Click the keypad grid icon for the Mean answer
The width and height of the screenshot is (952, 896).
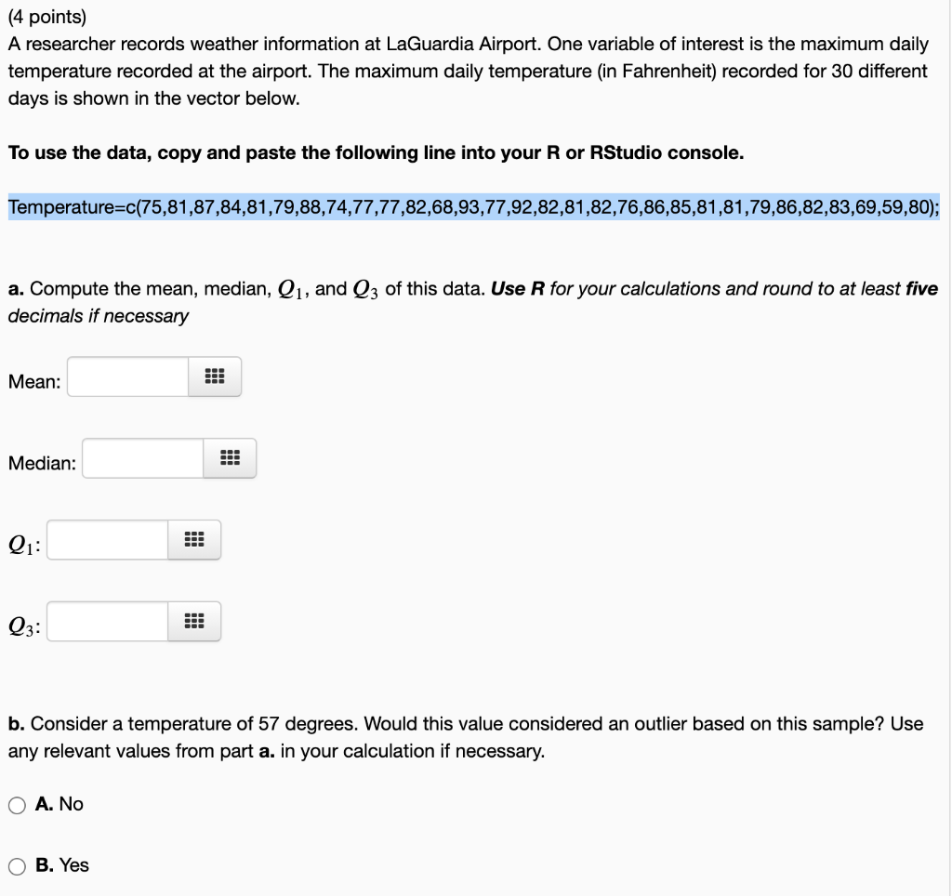click(216, 376)
